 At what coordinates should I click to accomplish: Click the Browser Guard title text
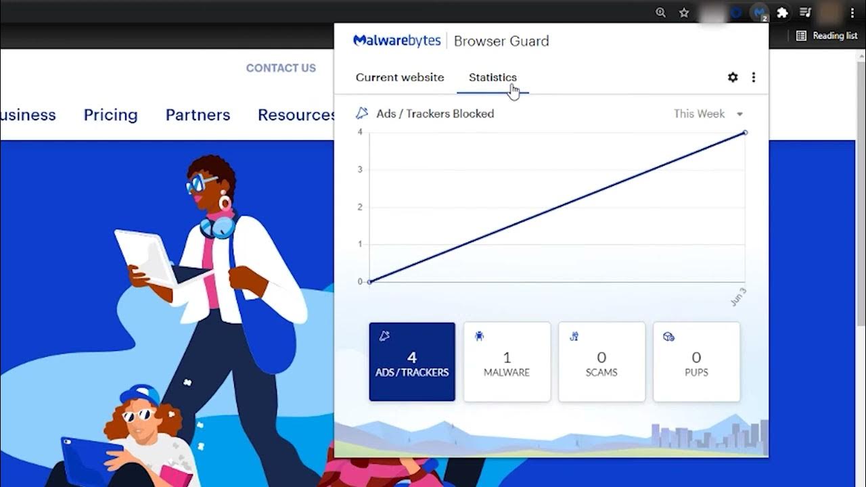(x=501, y=41)
